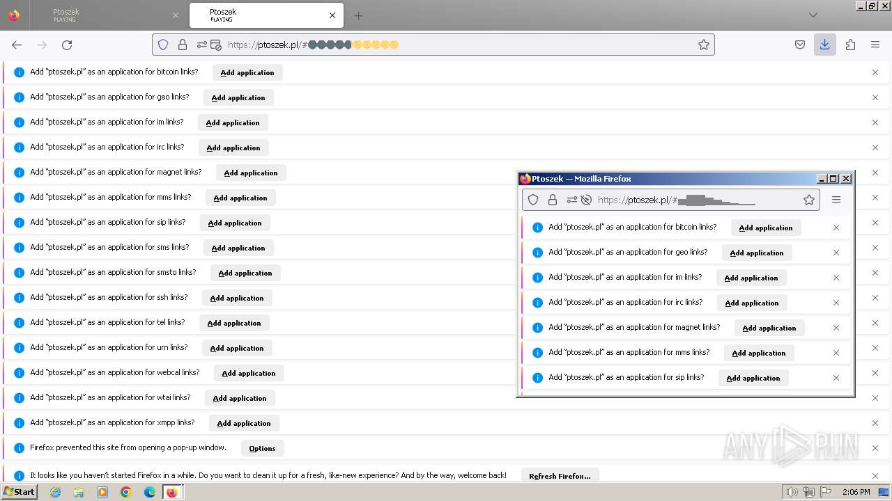
Task: Open pop-up blocker Options button
Action: click(263, 448)
